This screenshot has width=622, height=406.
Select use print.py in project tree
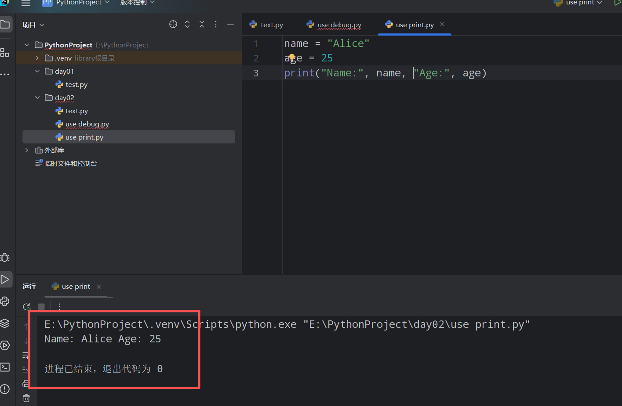tap(129, 137)
